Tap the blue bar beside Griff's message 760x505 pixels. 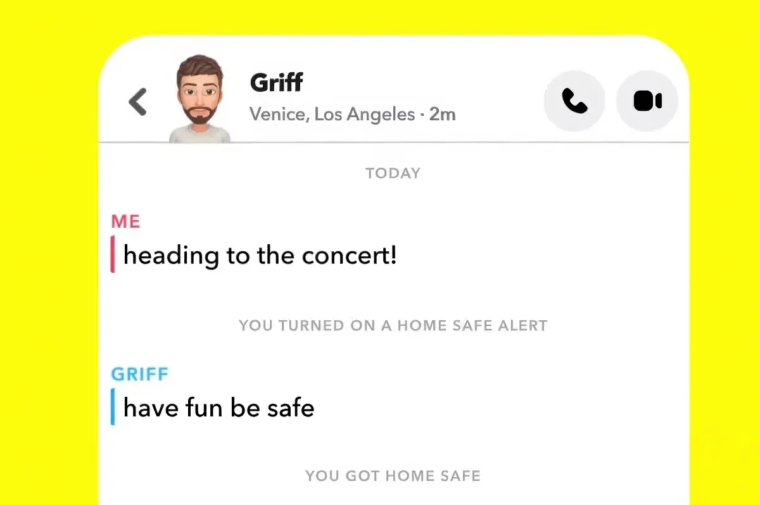tap(113, 408)
